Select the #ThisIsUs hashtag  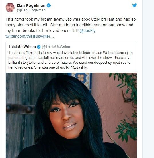coord(34,53)
